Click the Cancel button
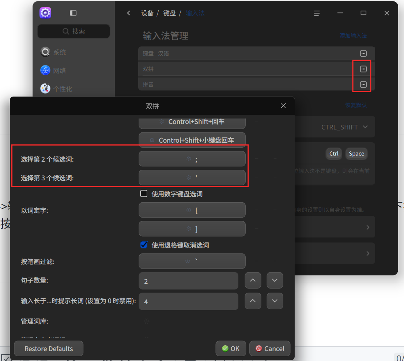This screenshot has width=404, height=361. coord(270,349)
